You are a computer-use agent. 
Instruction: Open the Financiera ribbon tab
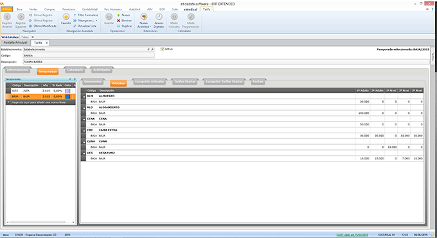click(69, 10)
